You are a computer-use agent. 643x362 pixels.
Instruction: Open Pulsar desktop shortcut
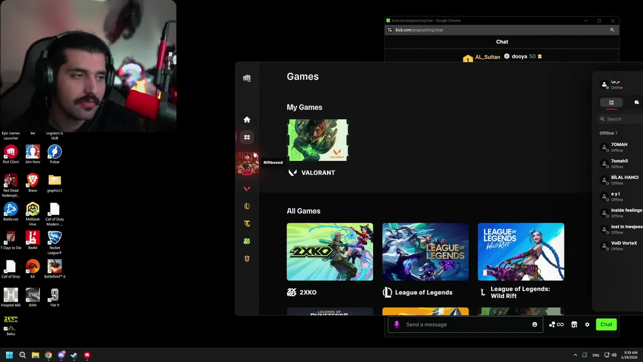[x=55, y=154]
